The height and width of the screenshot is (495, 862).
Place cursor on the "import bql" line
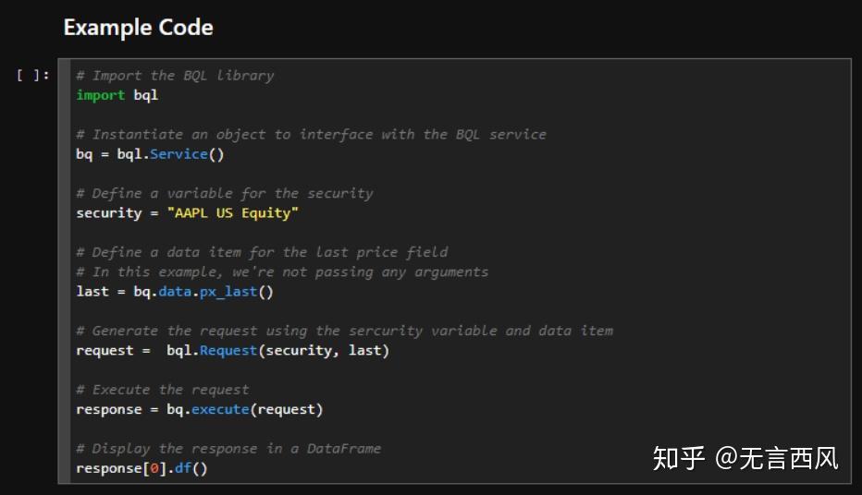(117, 95)
